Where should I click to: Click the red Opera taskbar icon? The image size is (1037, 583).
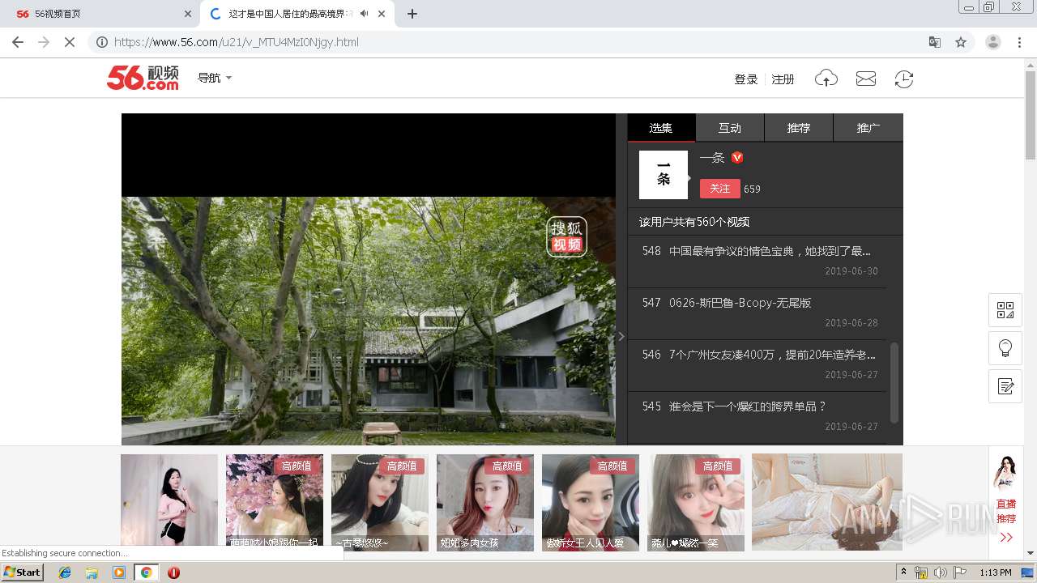click(x=173, y=572)
